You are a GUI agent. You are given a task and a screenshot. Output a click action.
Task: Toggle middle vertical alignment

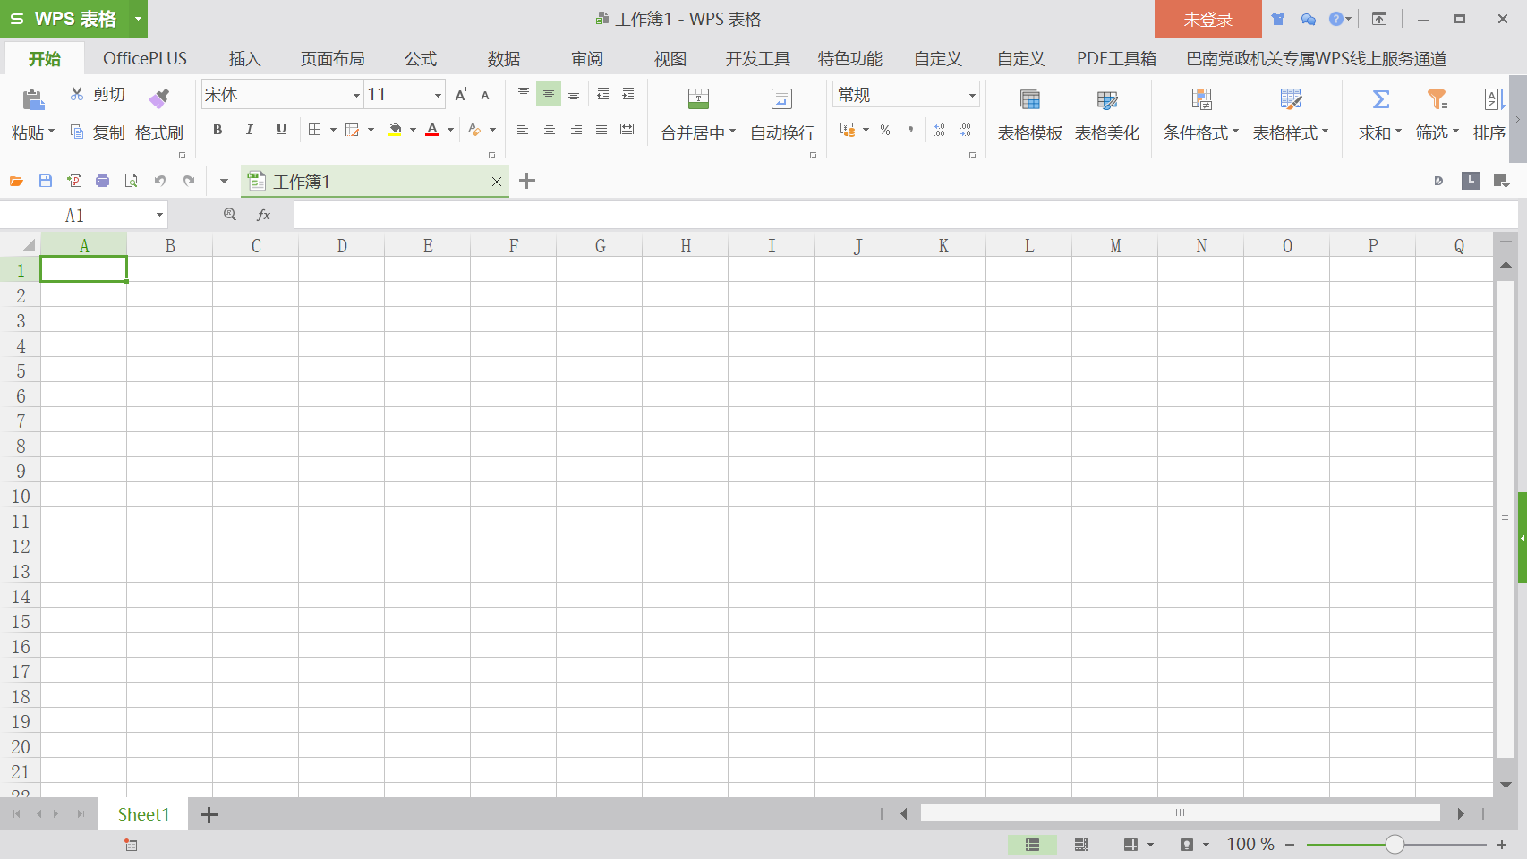tap(549, 94)
